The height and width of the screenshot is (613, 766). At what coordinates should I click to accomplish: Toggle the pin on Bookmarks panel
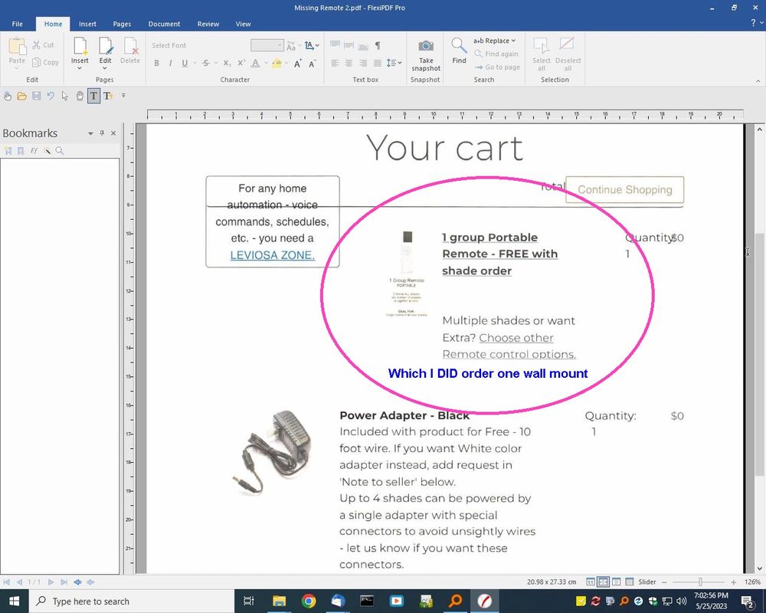(102, 133)
